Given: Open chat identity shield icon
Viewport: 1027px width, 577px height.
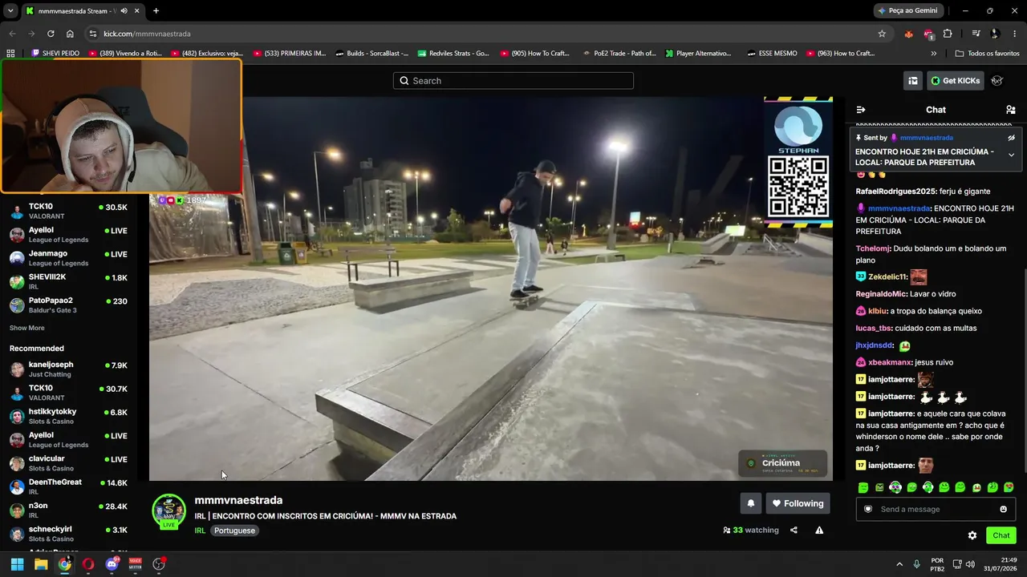Looking at the screenshot, I should 868,509.
